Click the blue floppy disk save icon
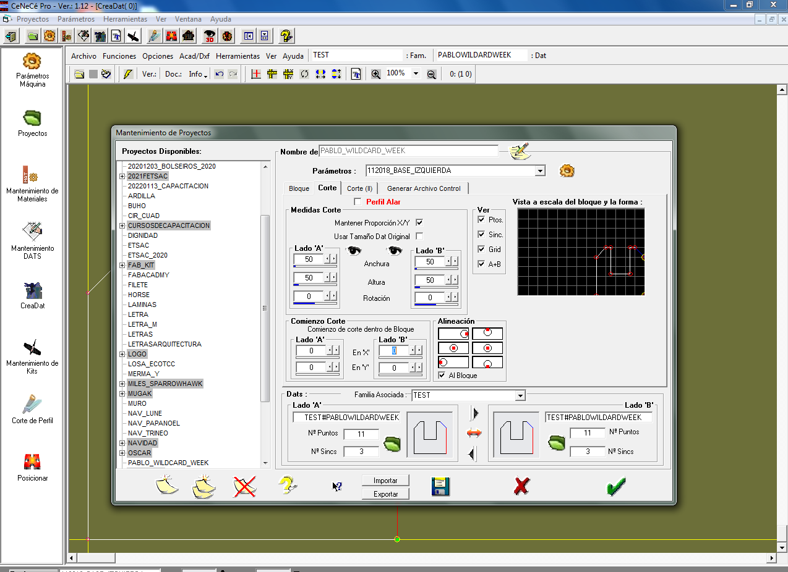The image size is (788, 572). pyautogui.click(x=440, y=487)
